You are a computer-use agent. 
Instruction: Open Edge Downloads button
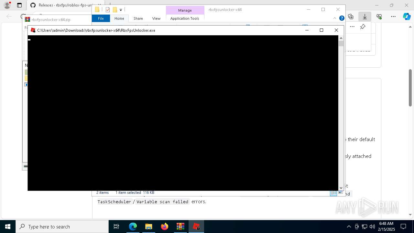365,17
